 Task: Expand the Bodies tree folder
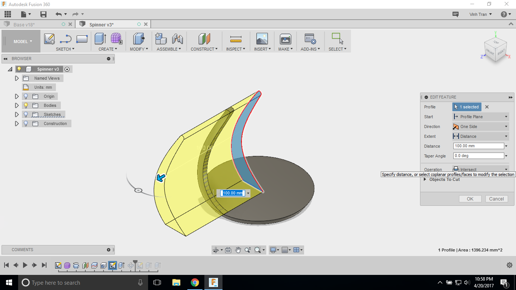tap(17, 105)
